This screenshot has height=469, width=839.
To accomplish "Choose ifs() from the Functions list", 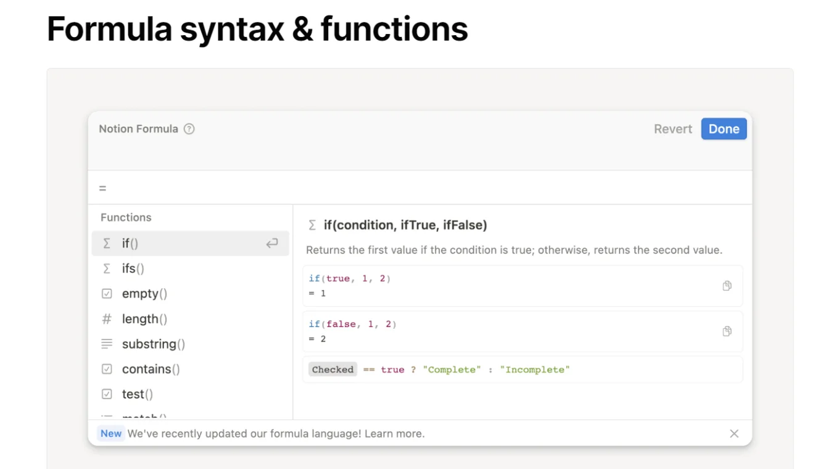I will pyautogui.click(x=133, y=268).
